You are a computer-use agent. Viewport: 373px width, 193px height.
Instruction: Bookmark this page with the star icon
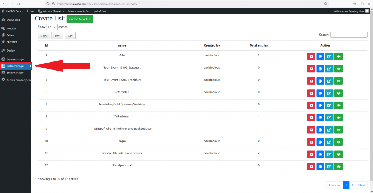click(x=325, y=4)
